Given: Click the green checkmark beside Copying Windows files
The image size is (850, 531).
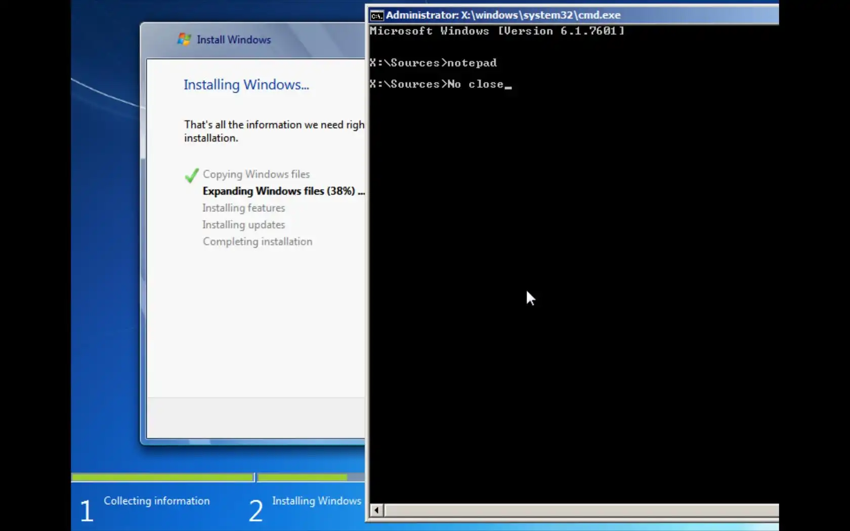Looking at the screenshot, I should click(192, 175).
